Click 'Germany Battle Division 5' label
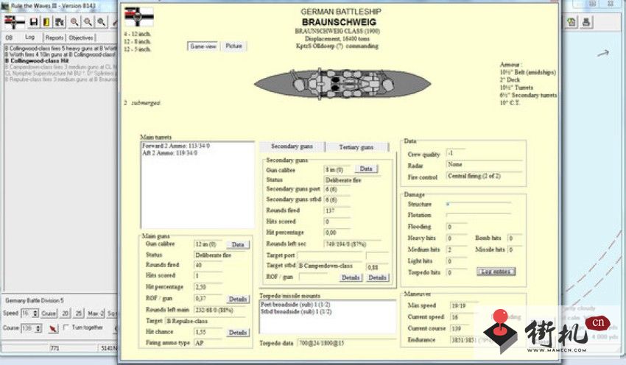This screenshot has height=365, width=626. pyautogui.click(x=35, y=300)
